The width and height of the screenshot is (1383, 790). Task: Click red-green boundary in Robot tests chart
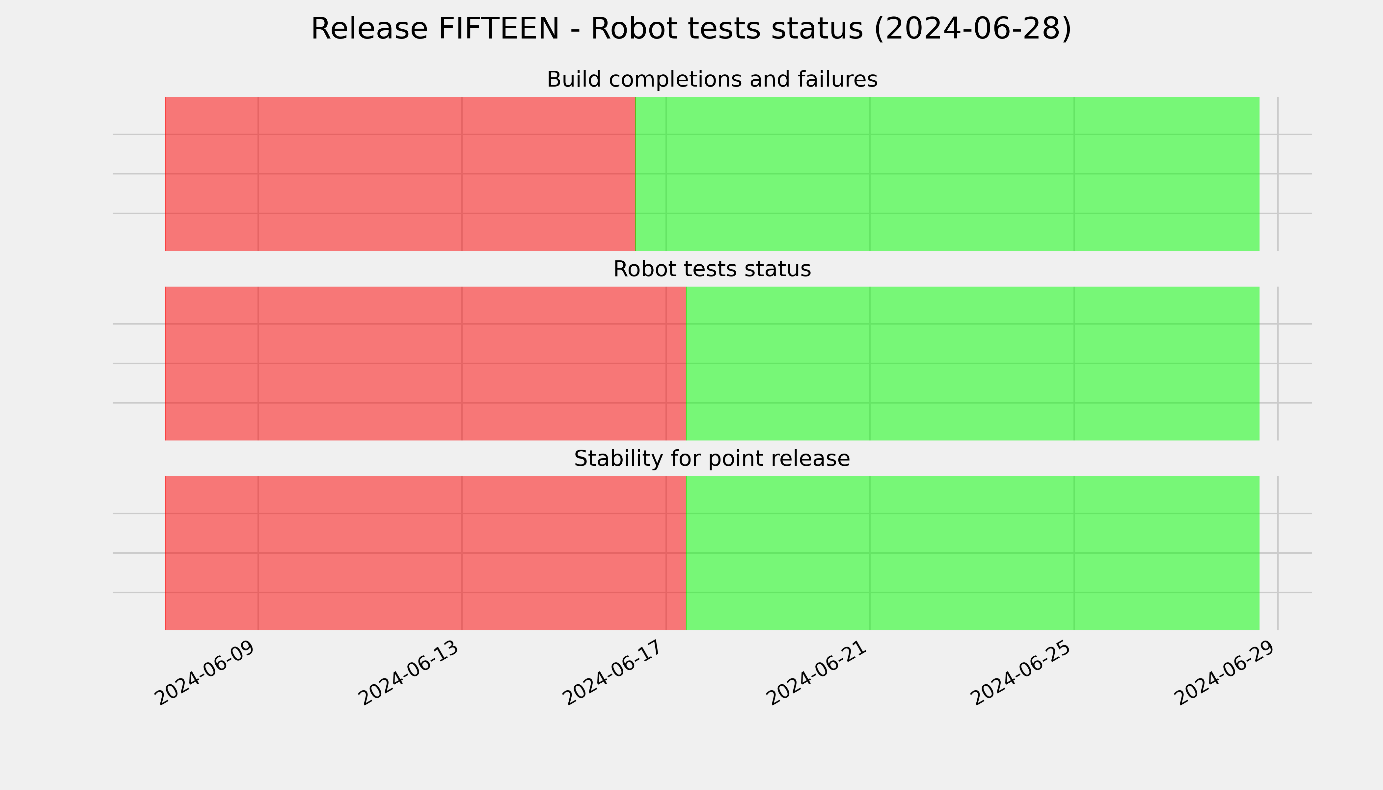click(687, 363)
